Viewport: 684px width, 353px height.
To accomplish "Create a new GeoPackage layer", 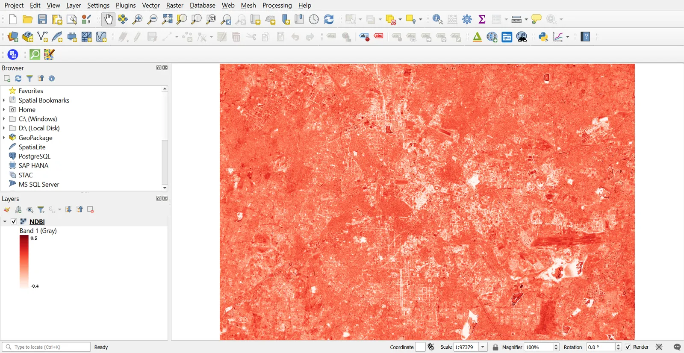I will coord(28,37).
